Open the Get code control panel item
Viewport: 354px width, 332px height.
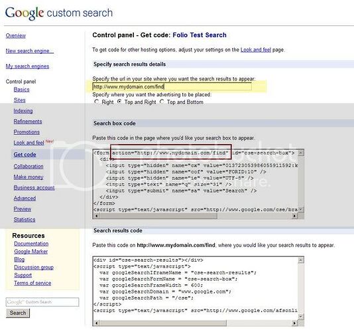(x=25, y=155)
